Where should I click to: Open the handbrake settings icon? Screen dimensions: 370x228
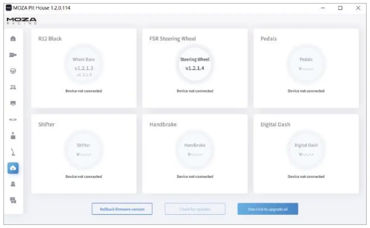point(13,152)
